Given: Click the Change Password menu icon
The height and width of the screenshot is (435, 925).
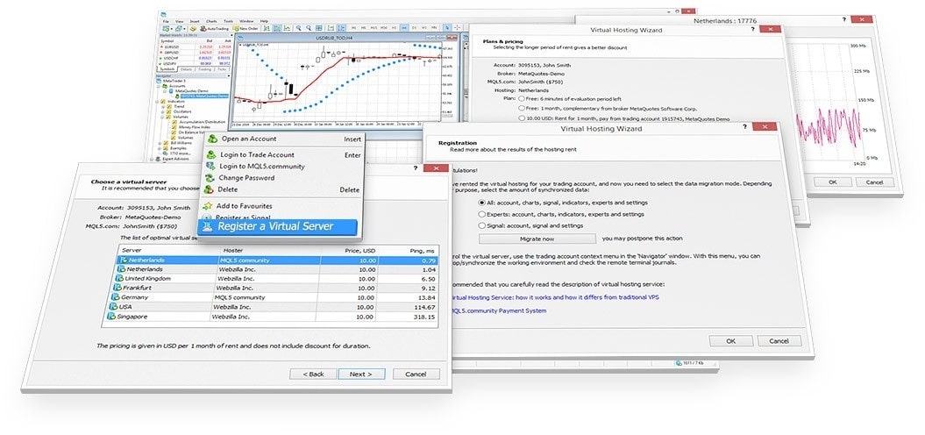Looking at the screenshot, I should coord(209,178).
